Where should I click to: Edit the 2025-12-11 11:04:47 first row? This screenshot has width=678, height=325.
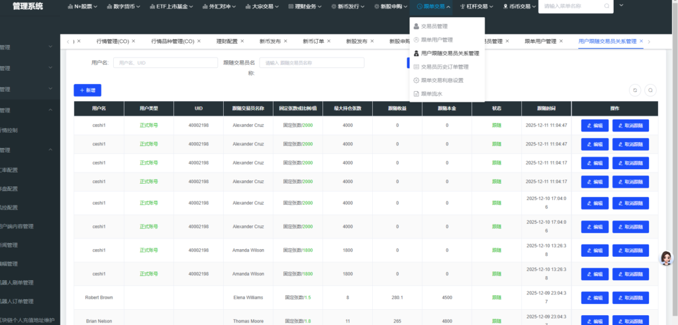pos(595,126)
